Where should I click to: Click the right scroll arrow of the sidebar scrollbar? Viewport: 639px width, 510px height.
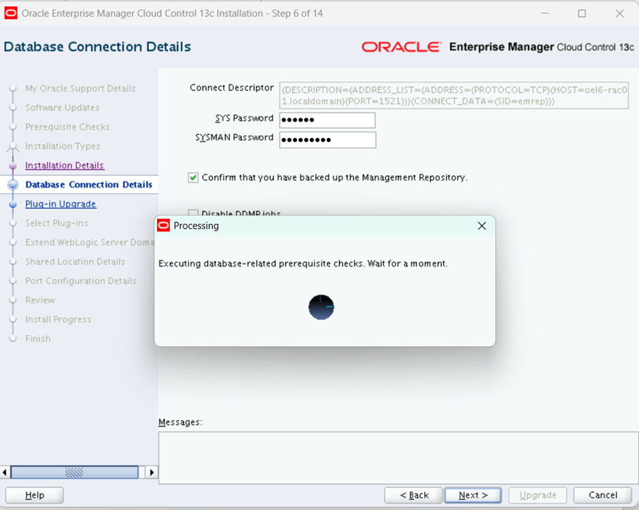(151, 472)
